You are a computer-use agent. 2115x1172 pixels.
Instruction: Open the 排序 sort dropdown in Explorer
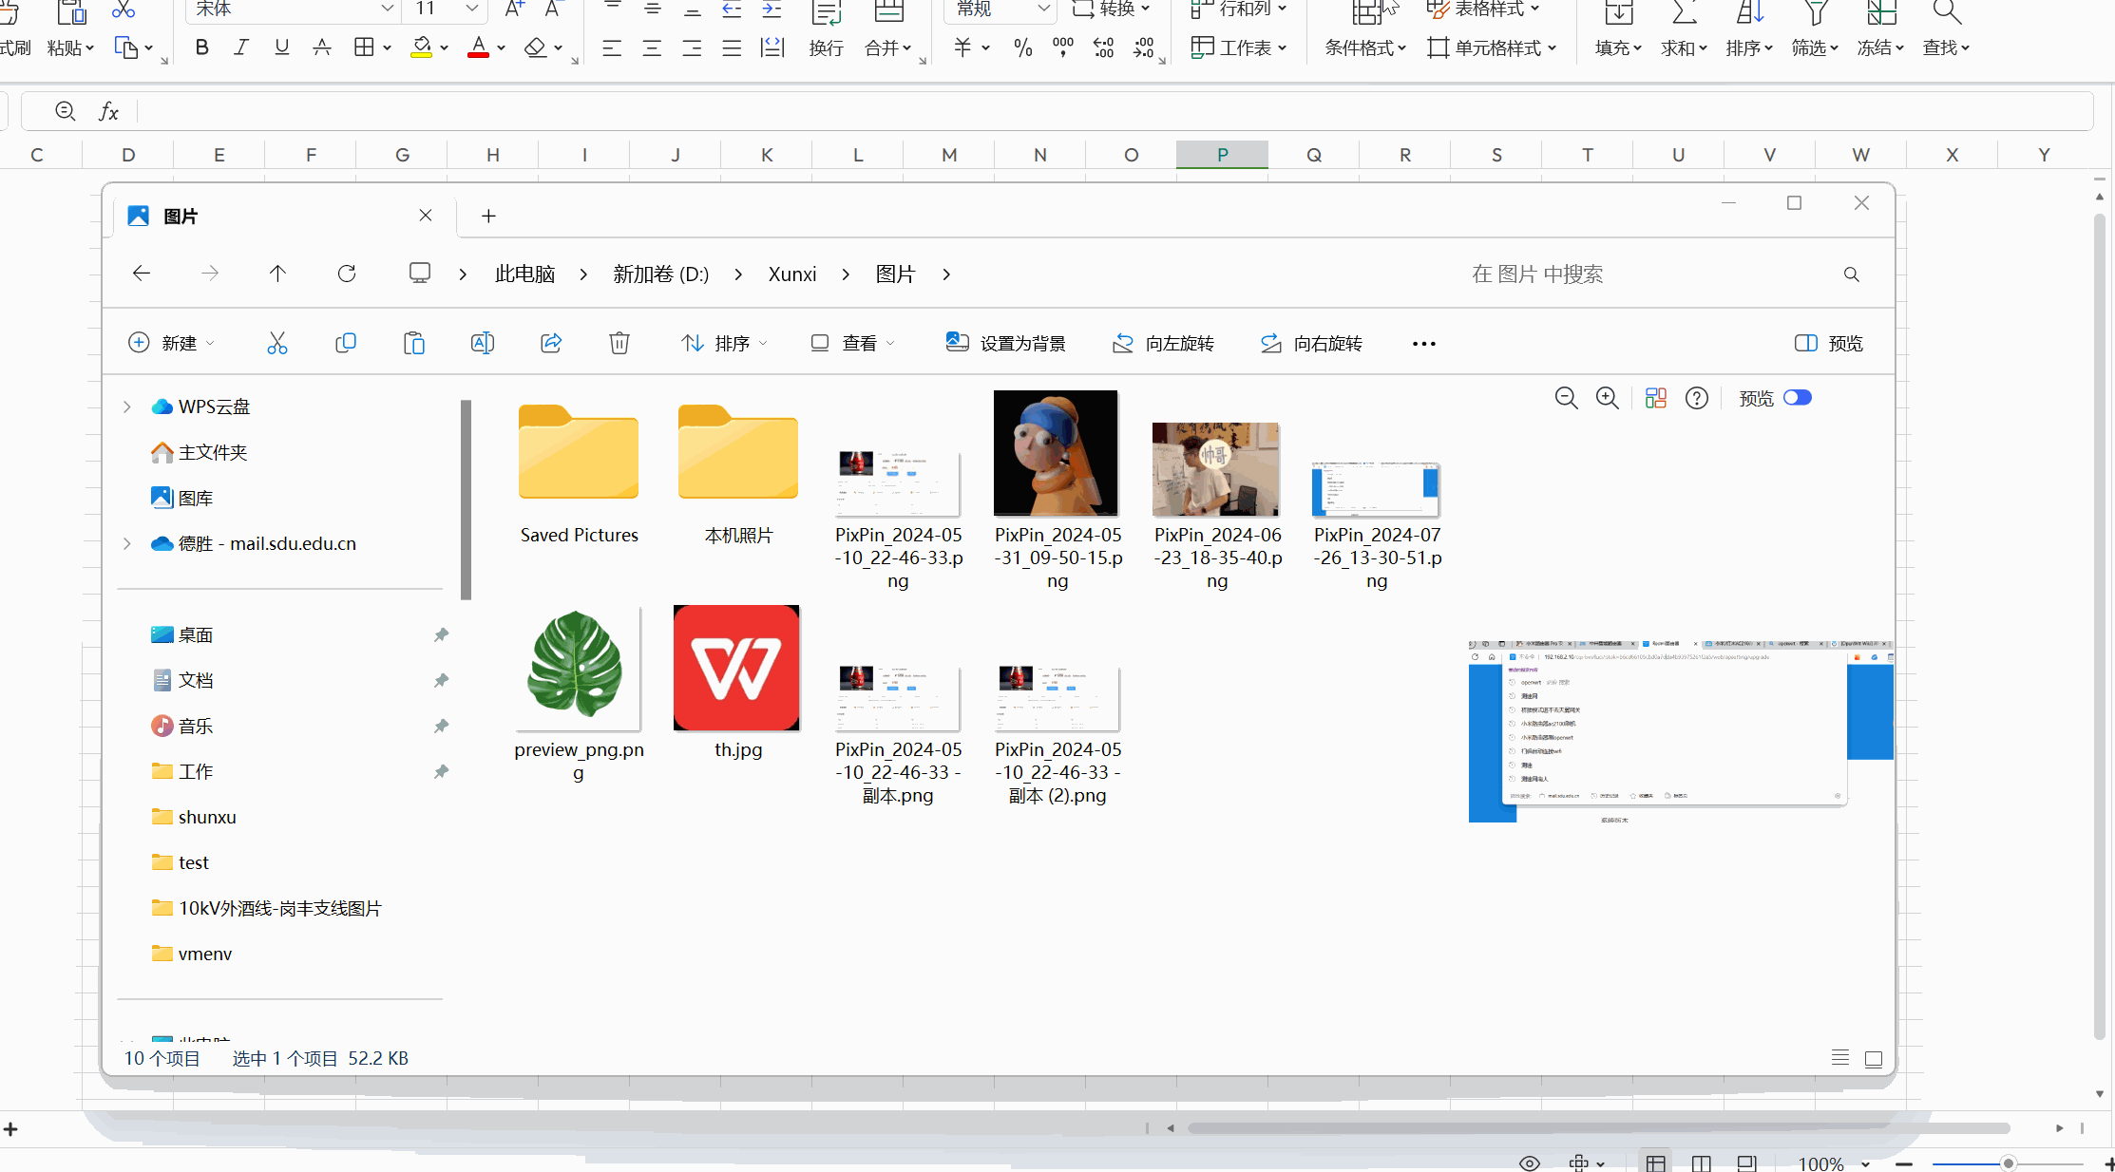click(724, 343)
